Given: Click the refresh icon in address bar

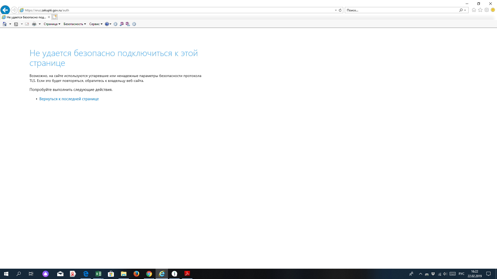Looking at the screenshot, I should tap(340, 10).
